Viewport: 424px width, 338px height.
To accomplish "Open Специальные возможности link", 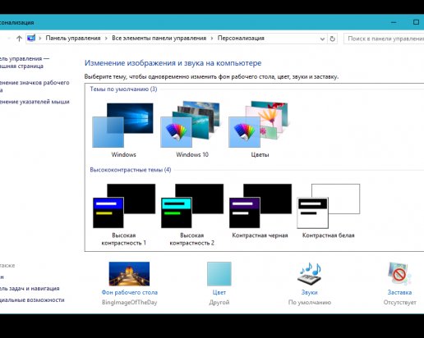I will tap(32, 300).
